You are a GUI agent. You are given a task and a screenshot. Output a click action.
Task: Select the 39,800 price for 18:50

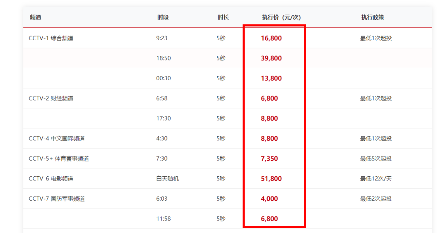[271, 58]
